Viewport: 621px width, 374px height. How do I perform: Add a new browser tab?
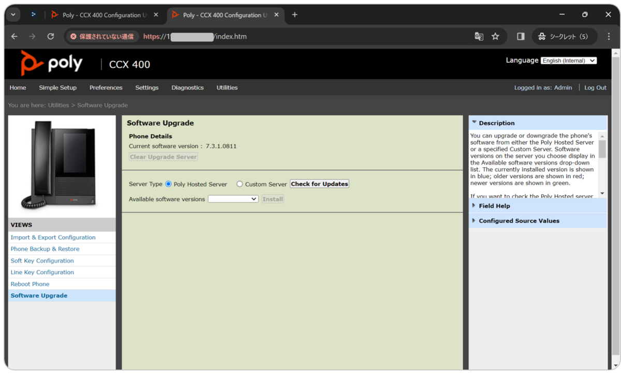pyautogui.click(x=294, y=15)
